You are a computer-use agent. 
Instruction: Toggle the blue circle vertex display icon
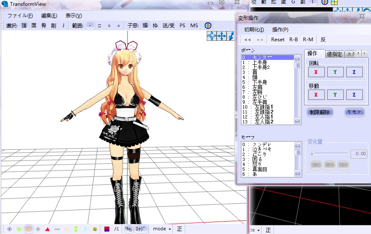[9, 229]
